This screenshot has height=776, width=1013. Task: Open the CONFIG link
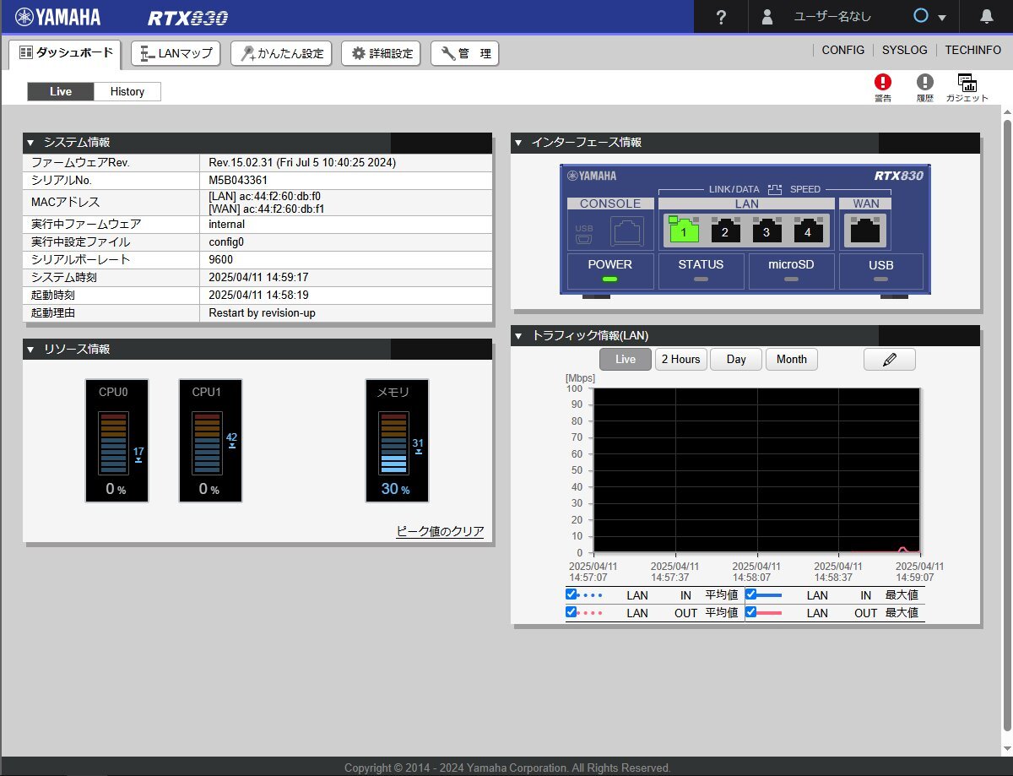[843, 50]
